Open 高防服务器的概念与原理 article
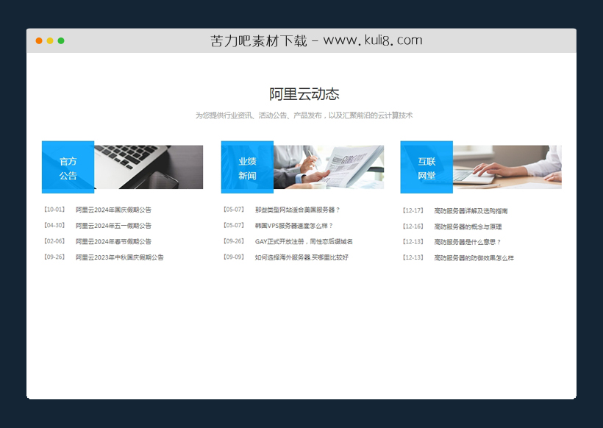 tap(470, 225)
